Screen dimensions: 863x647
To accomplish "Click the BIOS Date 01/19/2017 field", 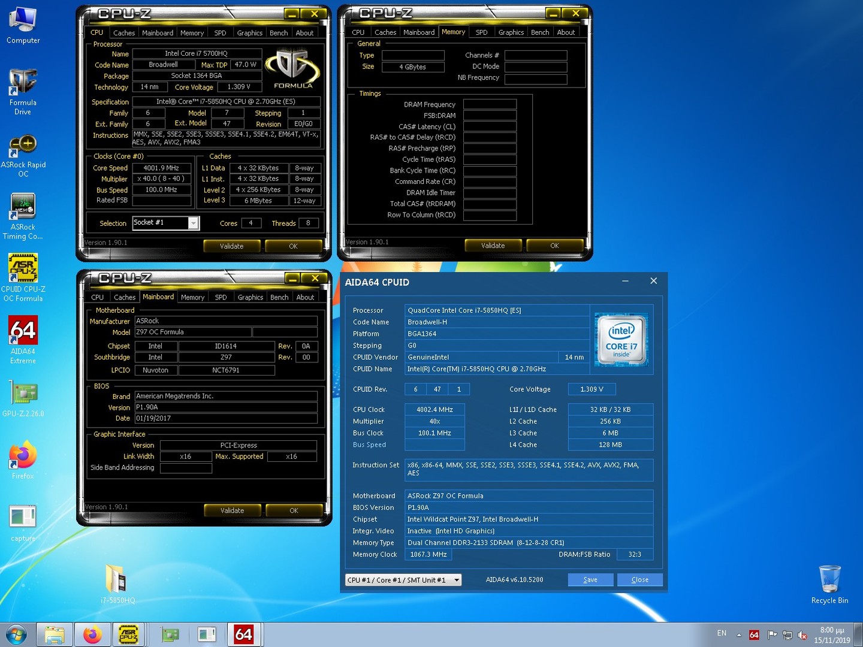I will [x=226, y=418].
